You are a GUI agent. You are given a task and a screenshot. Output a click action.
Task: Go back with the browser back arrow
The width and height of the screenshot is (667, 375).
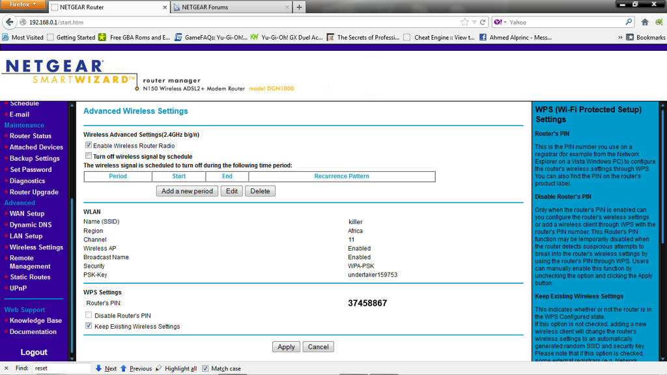click(x=10, y=22)
